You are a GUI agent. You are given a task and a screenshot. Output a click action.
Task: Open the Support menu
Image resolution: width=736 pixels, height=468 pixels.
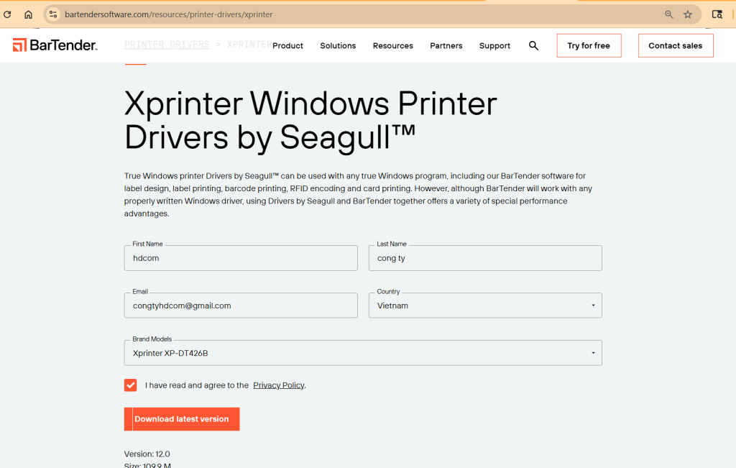click(x=494, y=45)
